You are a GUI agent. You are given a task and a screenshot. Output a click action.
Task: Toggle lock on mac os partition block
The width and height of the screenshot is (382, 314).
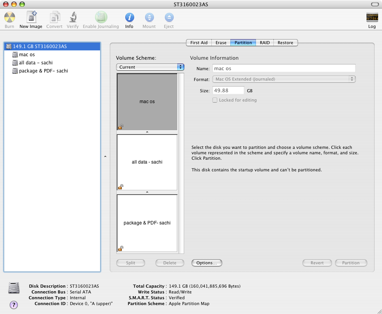point(121,127)
